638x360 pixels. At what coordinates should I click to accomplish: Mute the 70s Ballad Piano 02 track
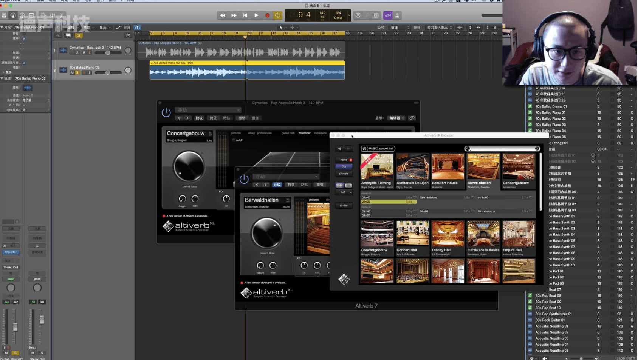click(x=72, y=72)
